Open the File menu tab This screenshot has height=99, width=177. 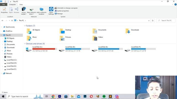4,4
